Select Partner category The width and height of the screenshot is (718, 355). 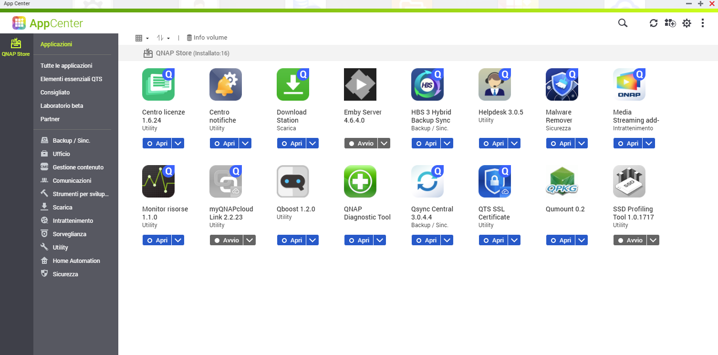point(50,119)
